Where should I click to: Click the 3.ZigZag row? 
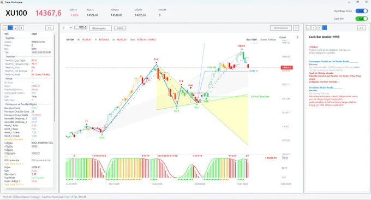28,143
